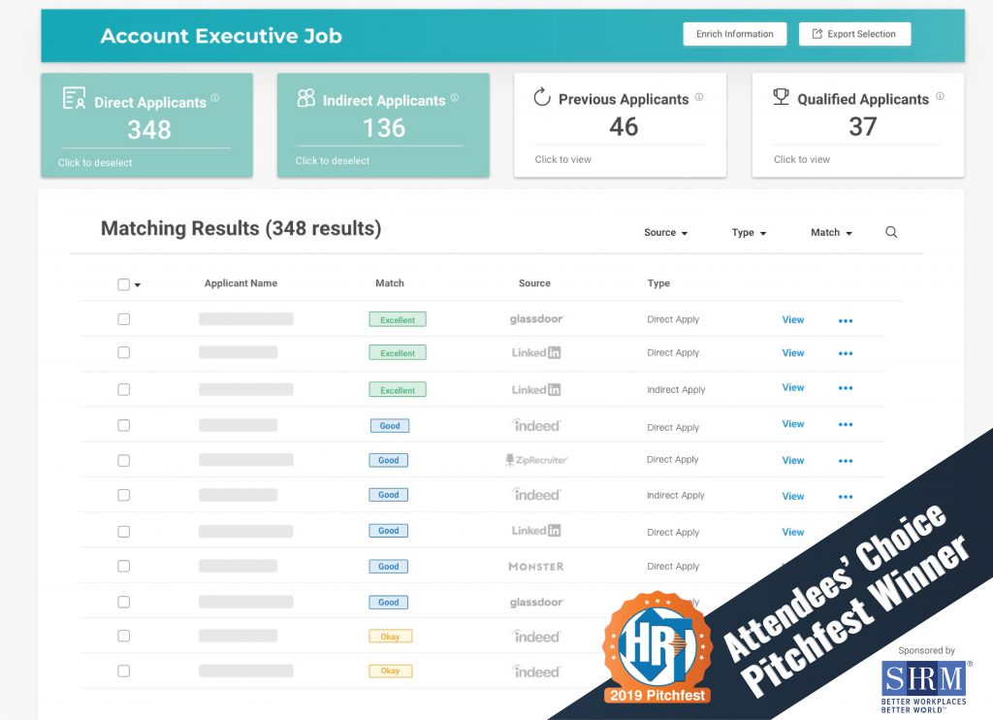Click the Excellent badge in the glassdoor row
The image size is (993, 720).
[x=398, y=319]
